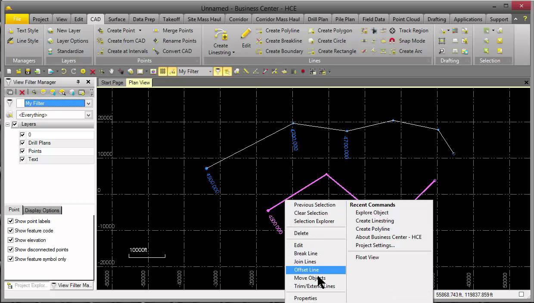Click the Create Polygon icon
The width and height of the screenshot is (534, 303).
pos(310,31)
